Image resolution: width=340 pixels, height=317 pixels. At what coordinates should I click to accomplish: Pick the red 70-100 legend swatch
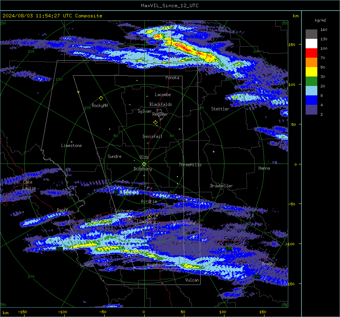(x=311, y=53)
